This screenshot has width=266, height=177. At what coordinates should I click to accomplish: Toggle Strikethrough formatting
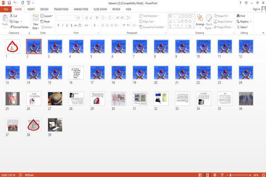click(x=76, y=25)
